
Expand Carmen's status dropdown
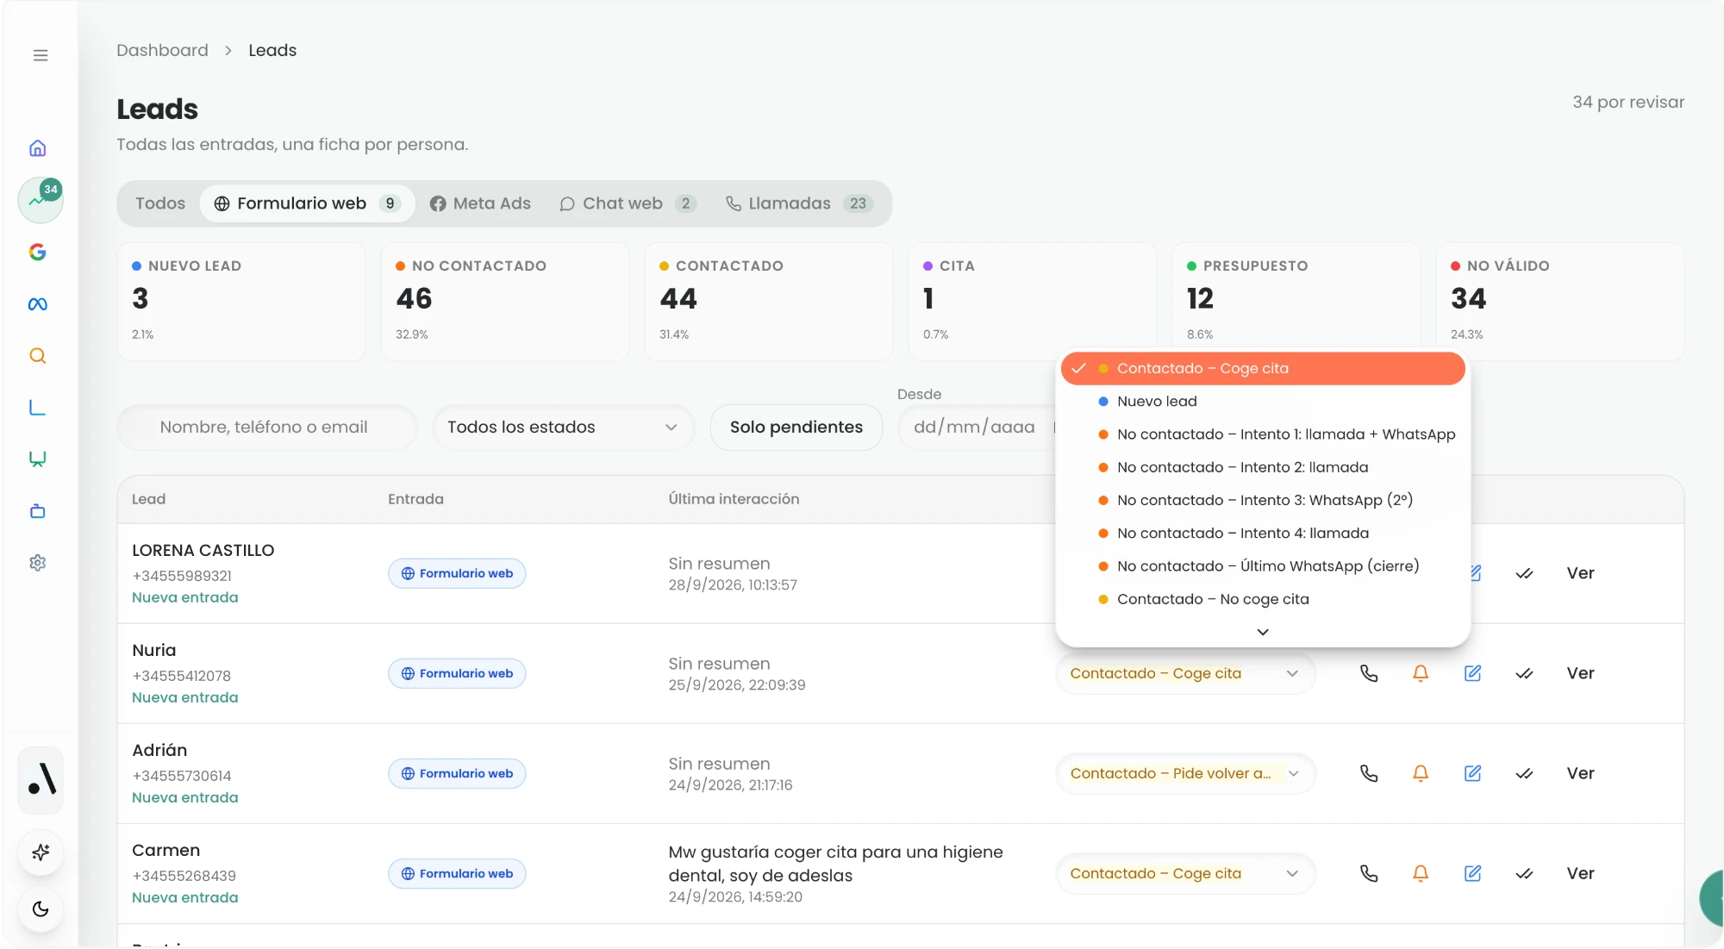click(x=1185, y=873)
